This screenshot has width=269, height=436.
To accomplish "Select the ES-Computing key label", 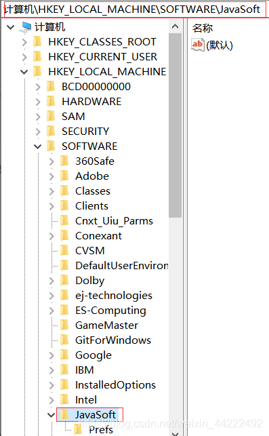I will click(x=110, y=311).
